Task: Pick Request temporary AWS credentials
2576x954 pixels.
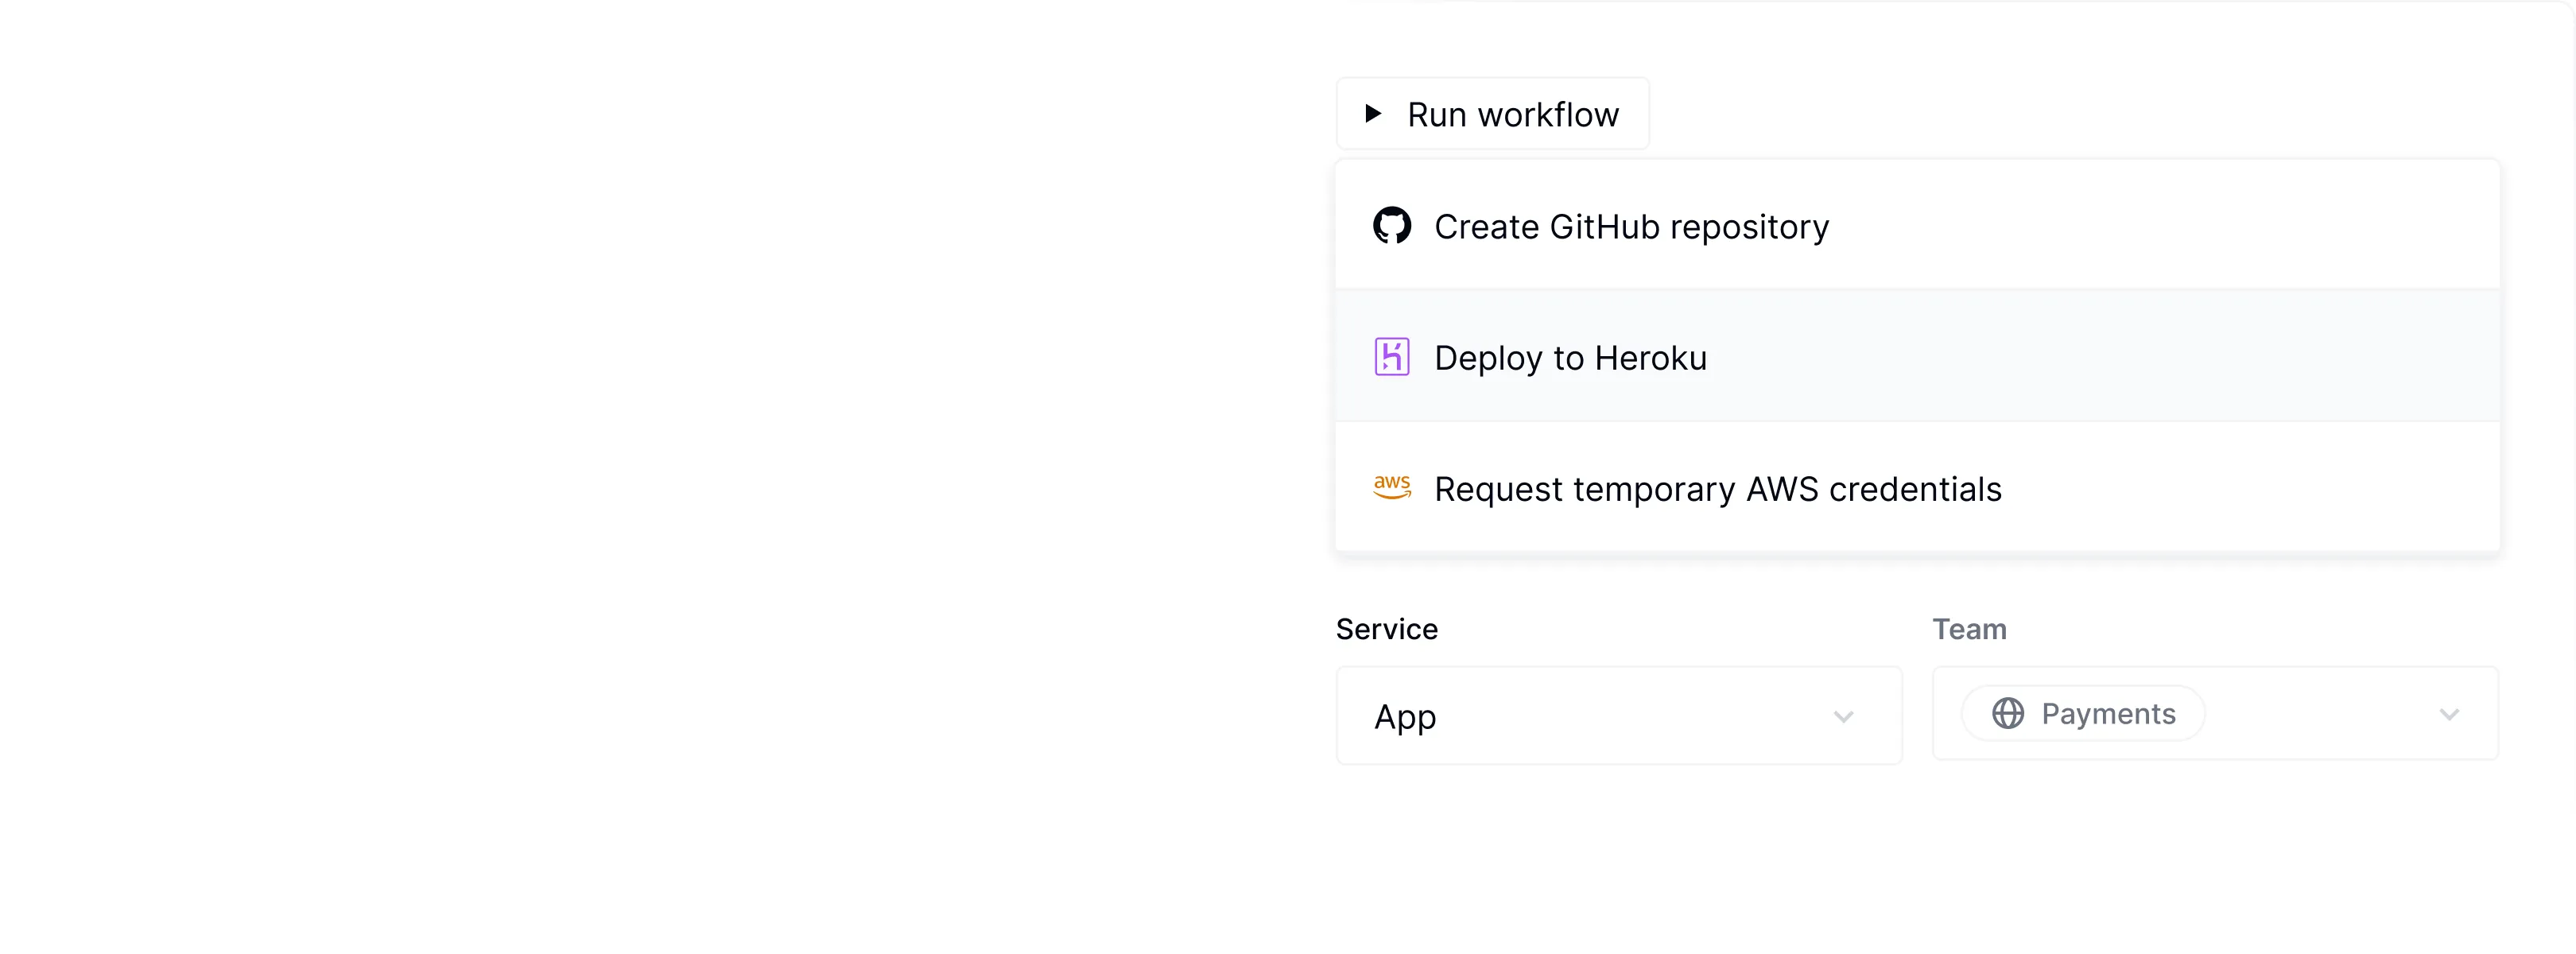Action: point(1717,489)
